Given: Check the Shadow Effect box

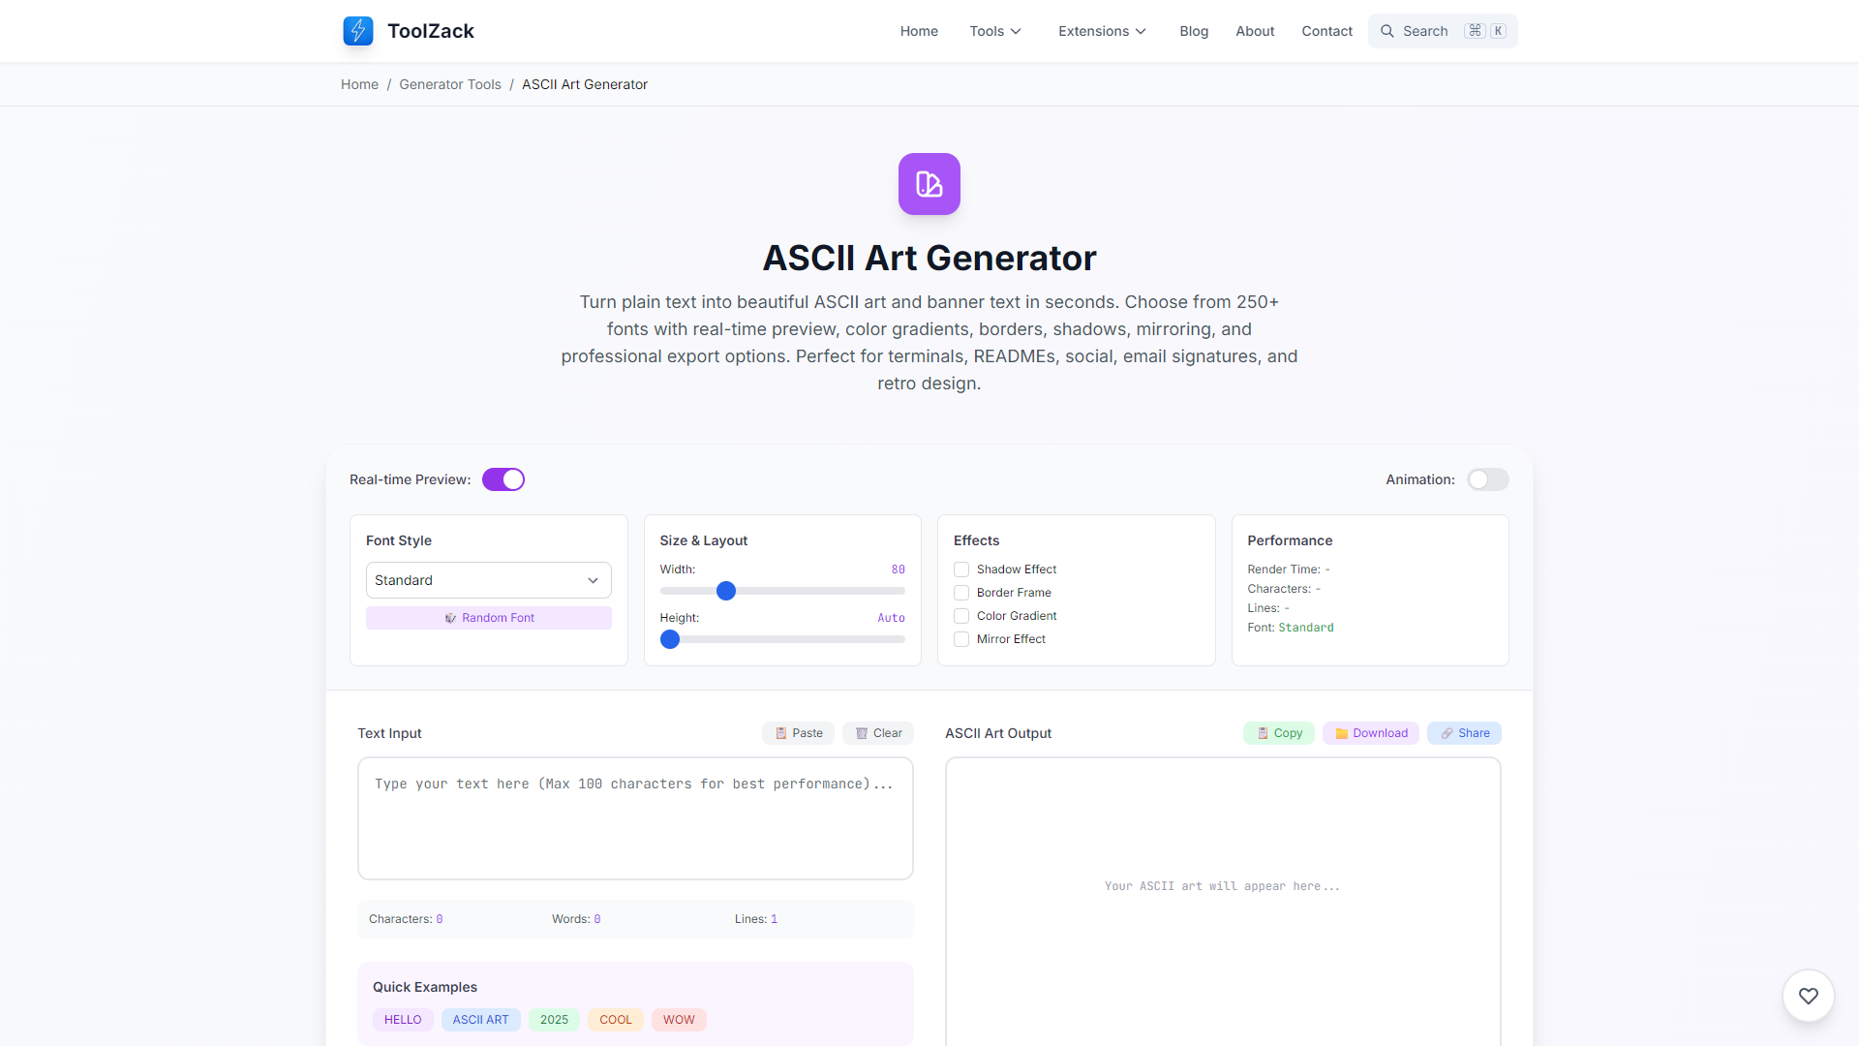Looking at the screenshot, I should point(961,569).
